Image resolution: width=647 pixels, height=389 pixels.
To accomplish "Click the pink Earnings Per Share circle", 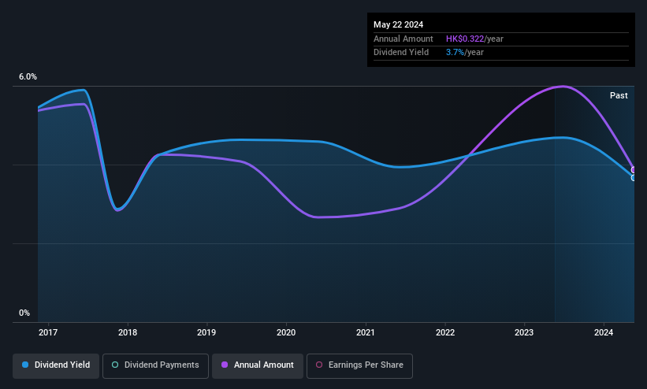I will tap(319, 365).
